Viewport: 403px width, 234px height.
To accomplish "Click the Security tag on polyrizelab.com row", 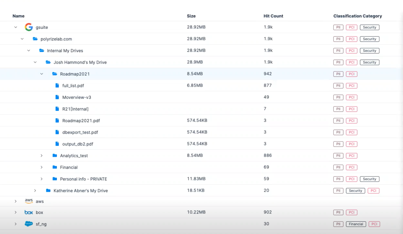I will click(369, 39).
